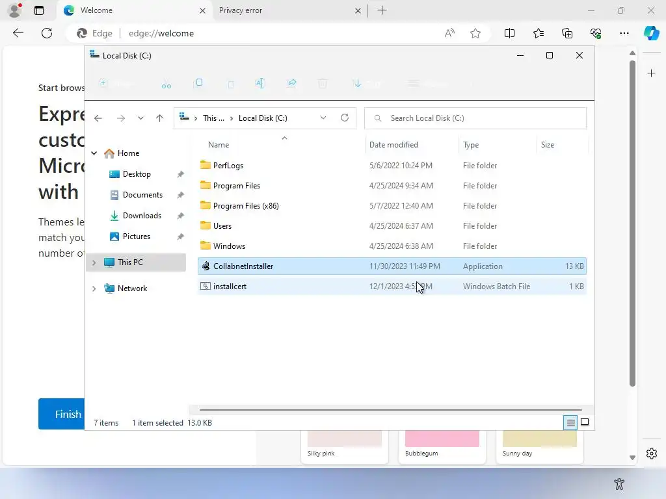Click the horizontal scrollbar in Explorer file list

coord(390,410)
